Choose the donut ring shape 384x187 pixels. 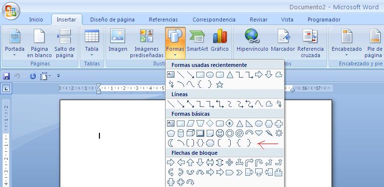click(229, 133)
